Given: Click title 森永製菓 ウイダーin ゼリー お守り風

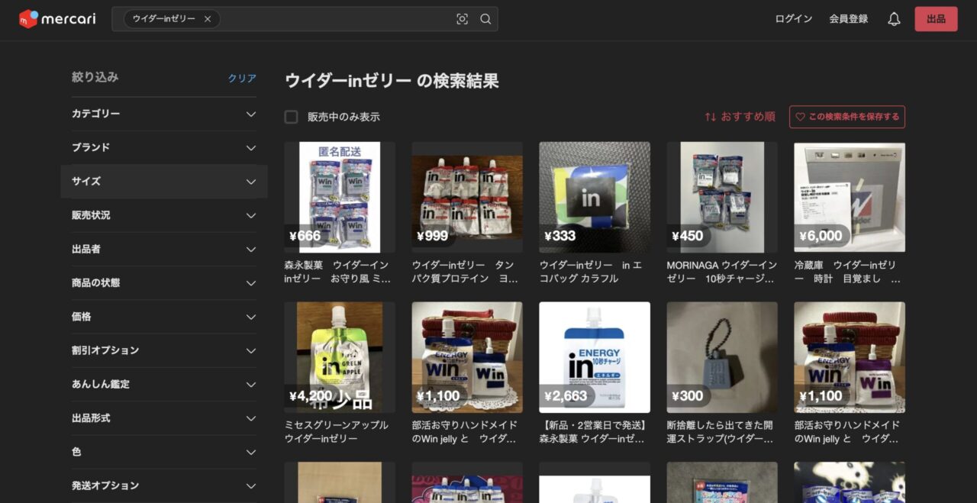Looking at the screenshot, I should (x=337, y=272).
